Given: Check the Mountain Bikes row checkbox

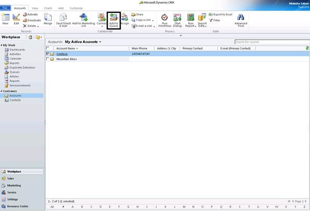Looking at the screenshot, I should point(48,59).
